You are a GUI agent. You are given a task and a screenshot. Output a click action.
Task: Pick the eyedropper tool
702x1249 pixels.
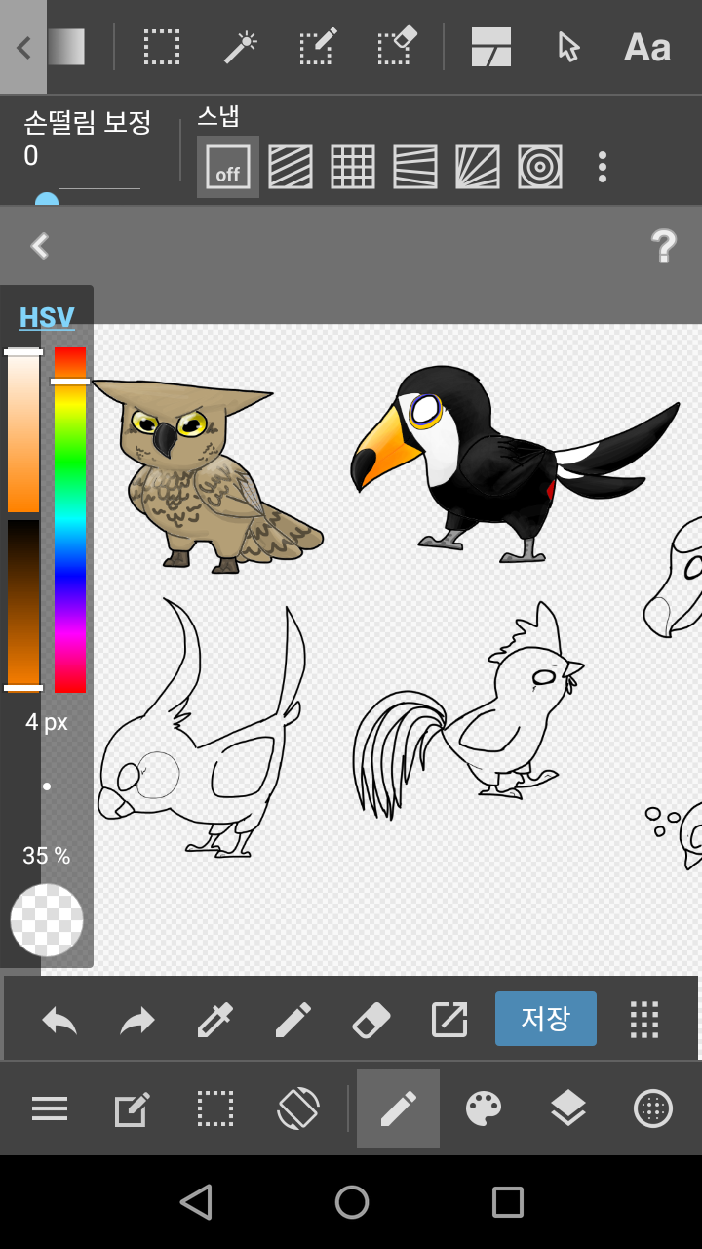[214, 1020]
